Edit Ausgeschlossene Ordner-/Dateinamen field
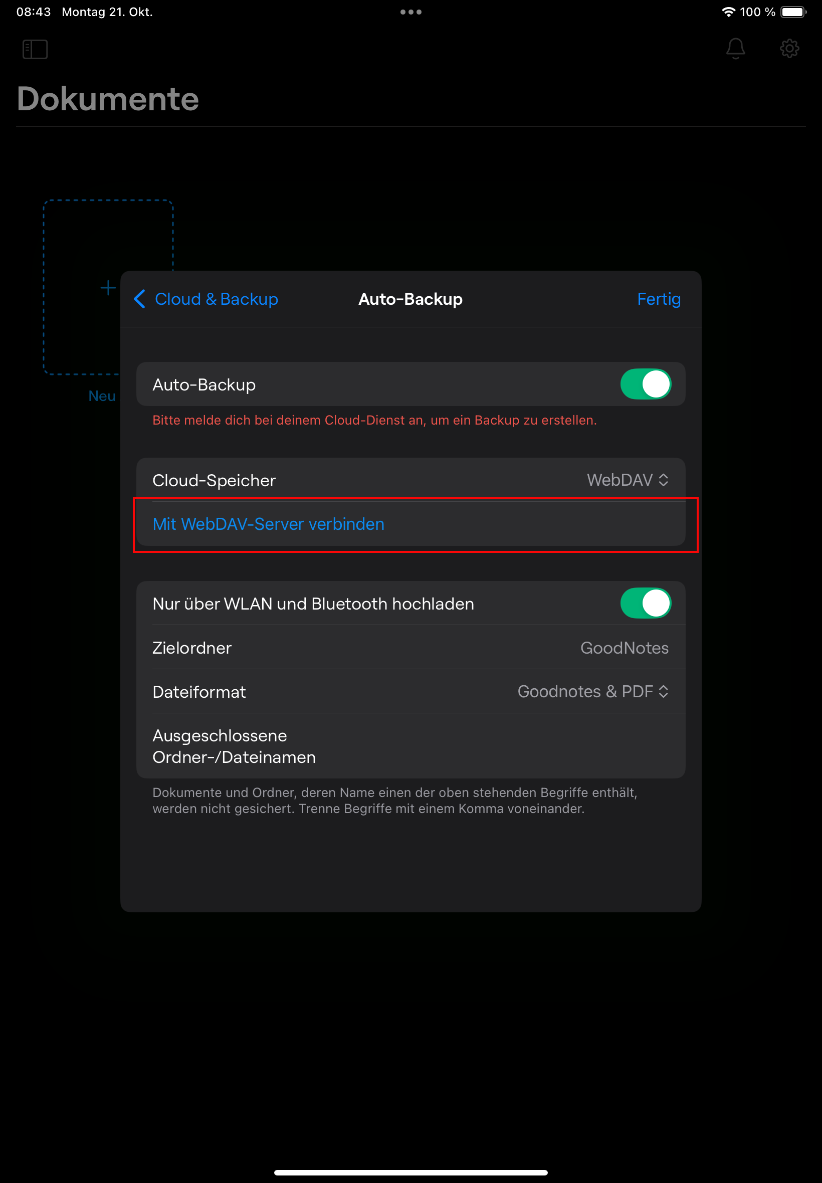 tap(410, 746)
